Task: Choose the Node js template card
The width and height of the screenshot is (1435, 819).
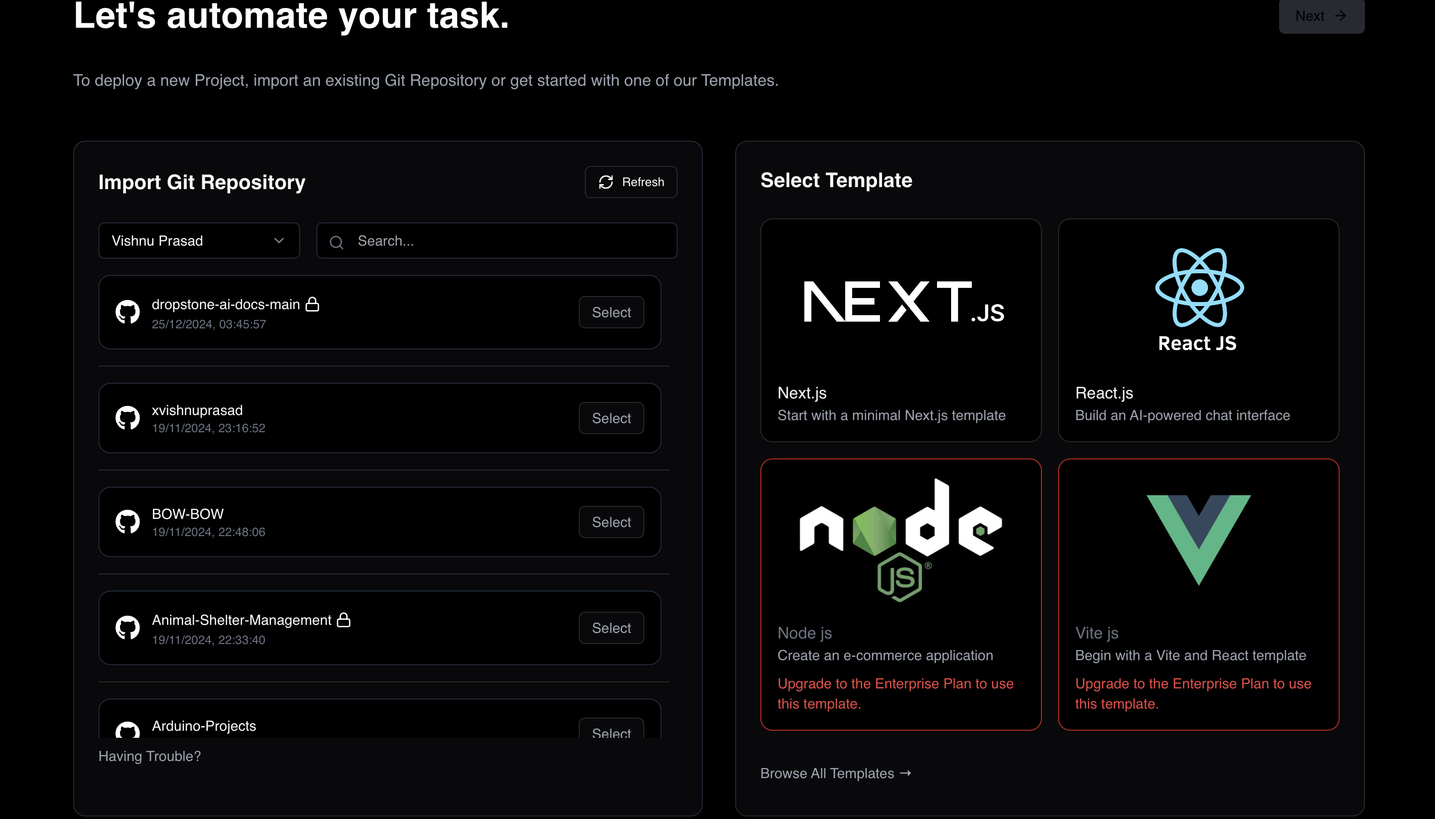Action: (900, 595)
